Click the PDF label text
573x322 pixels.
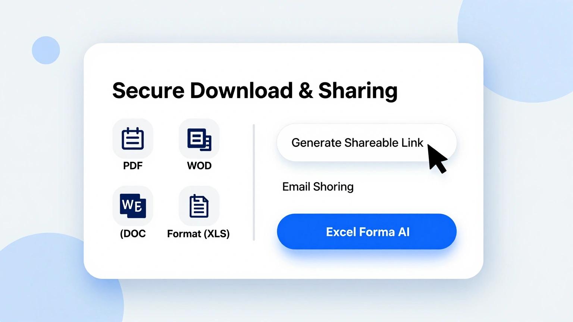tap(133, 165)
